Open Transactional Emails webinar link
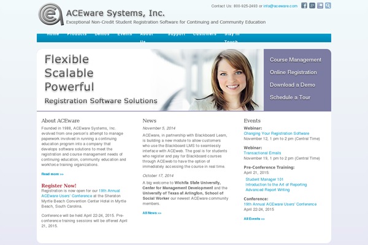 [x=262, y=153]
